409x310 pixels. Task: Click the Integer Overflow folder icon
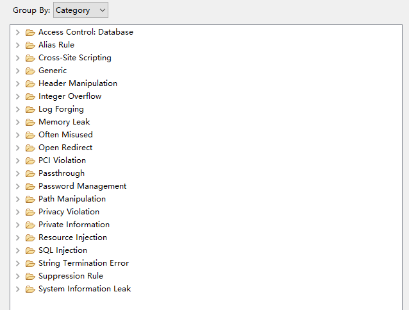pyautogui.click(x=30, y=96)
